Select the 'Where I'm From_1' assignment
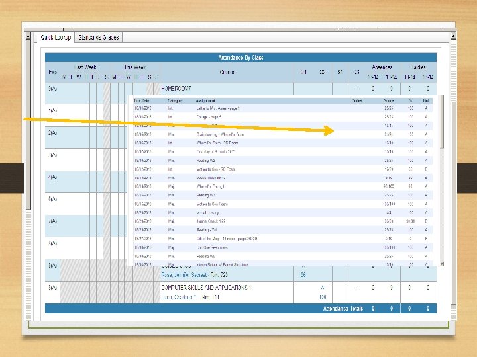Image resolution: width=477 pixels, height=357 pixels. 210,186
